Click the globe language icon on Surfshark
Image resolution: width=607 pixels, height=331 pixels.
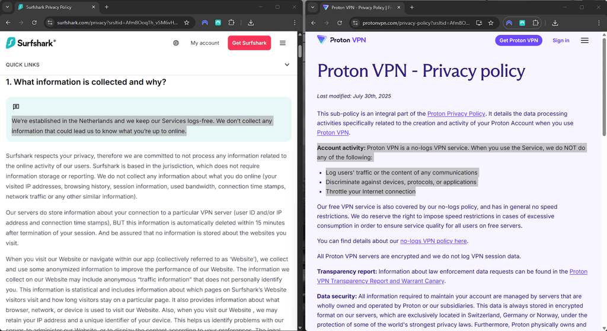tap(176, 43)
